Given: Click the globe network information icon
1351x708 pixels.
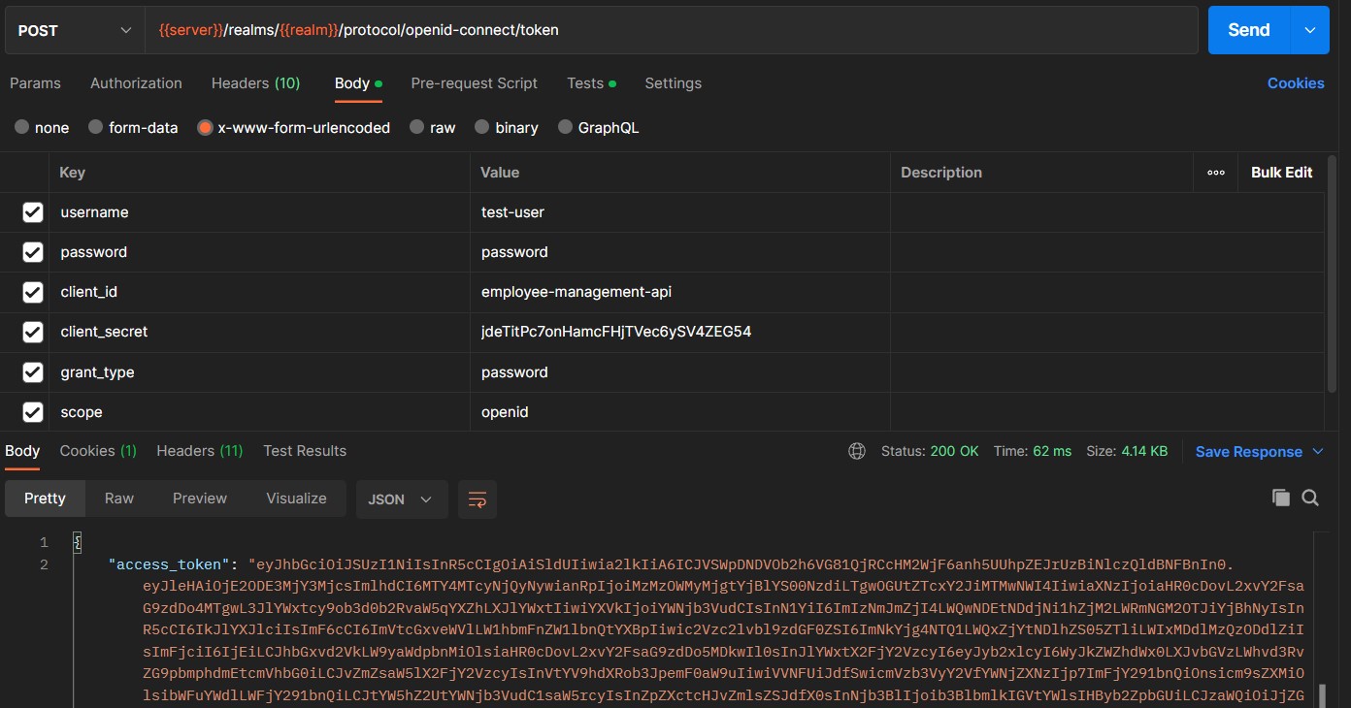Looking at the screenshot, I should (x=857, y=450).
